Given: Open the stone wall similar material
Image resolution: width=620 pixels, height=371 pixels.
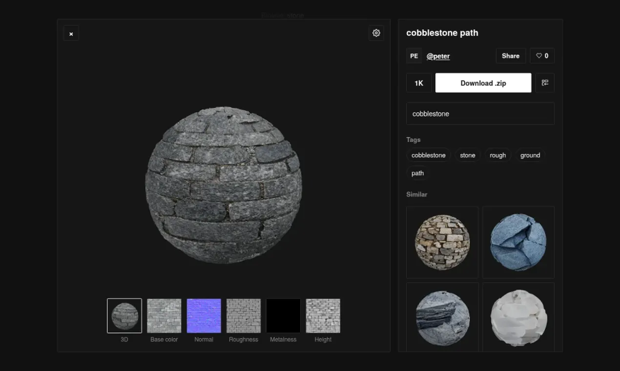Looking at the screenshot, I should 442,242.
